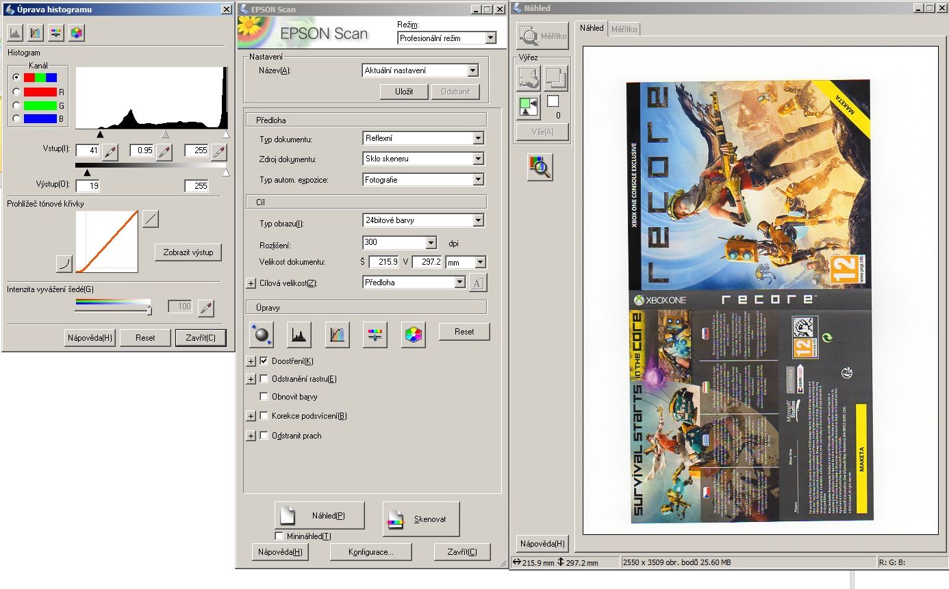This screenshot has width=949, height=589.
Task: Click the document width field showing 215.9
Action: click(383, 262)
